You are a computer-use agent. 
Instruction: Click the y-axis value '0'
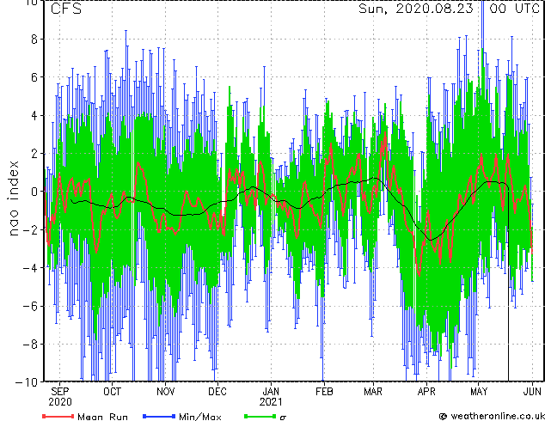click(34, 192)
